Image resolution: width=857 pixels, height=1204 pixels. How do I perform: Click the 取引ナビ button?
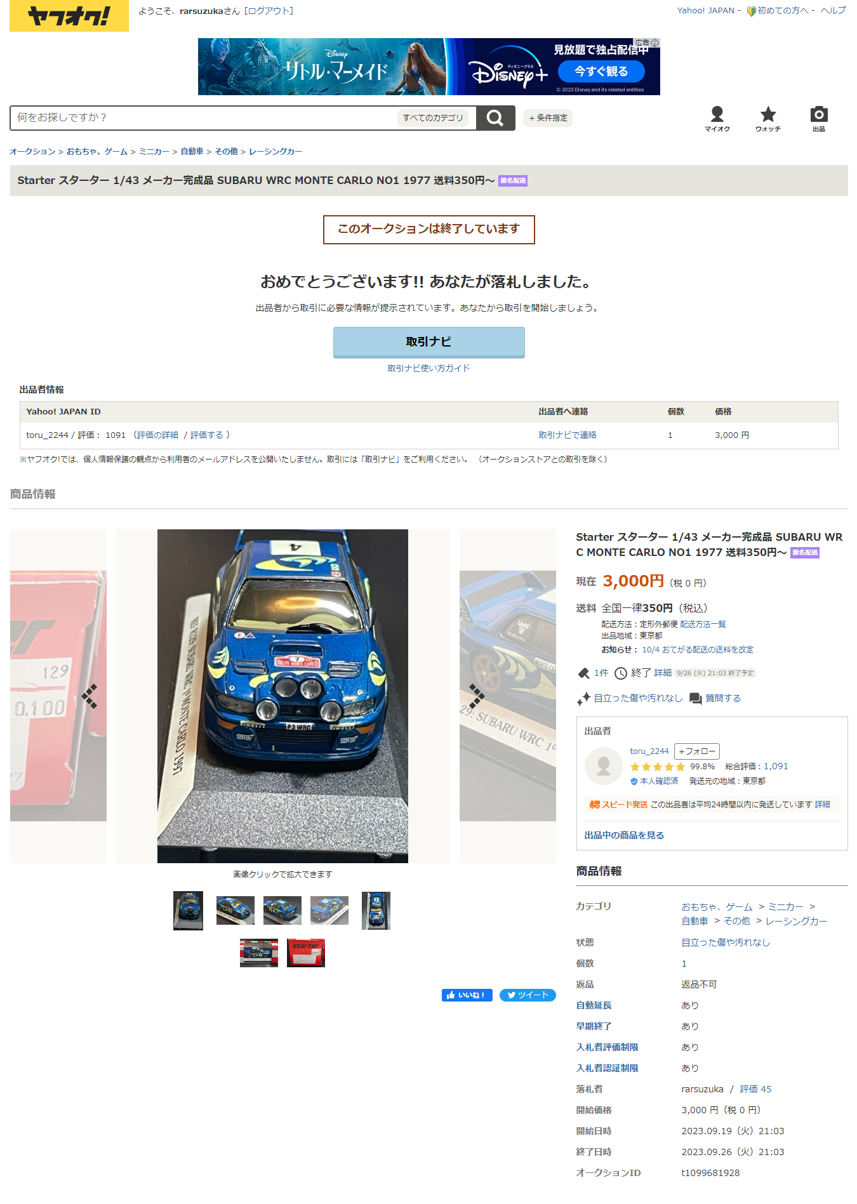(x=429, y=342)
